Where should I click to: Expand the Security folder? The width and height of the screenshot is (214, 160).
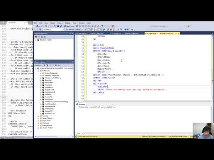click(x=38, y=116)
